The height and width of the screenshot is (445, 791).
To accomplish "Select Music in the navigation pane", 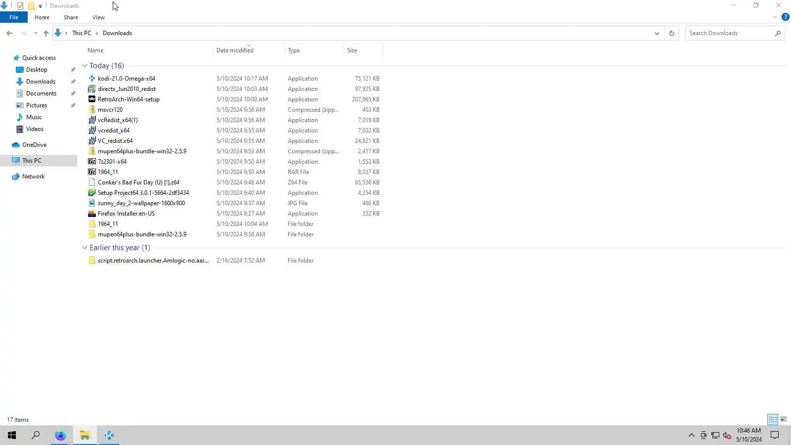I will (x=34, y=117).
